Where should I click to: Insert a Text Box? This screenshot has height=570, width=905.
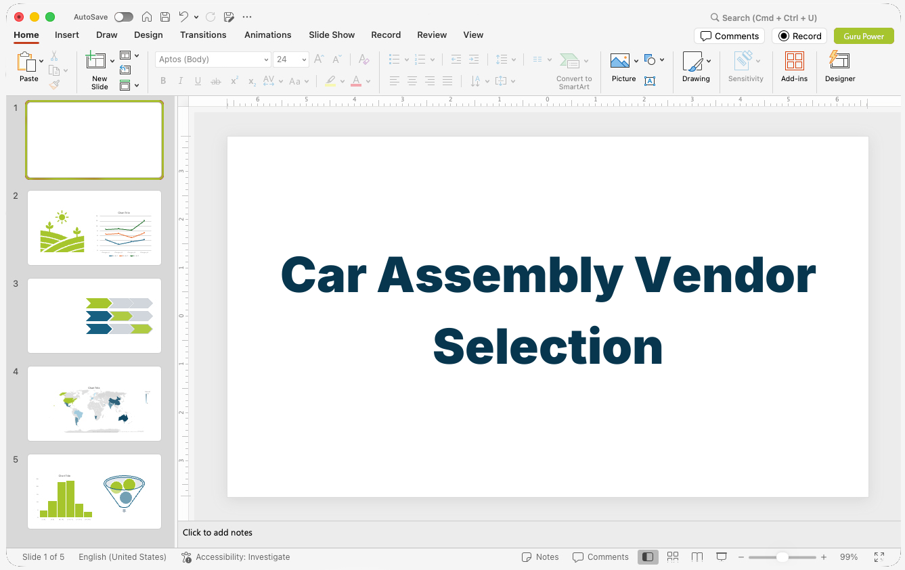click(x=650, y=81)
